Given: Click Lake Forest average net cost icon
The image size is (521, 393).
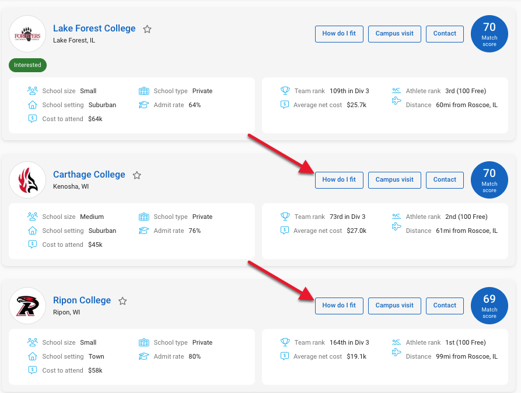Looking at the screenshot, I should (285, 104).
